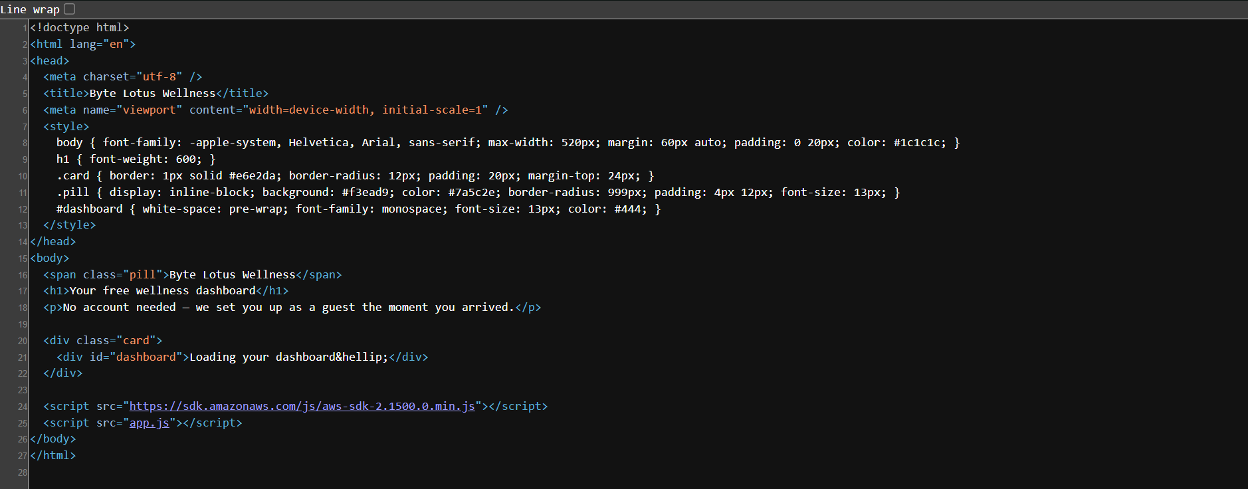The height and width of the screenshot is (489, 1248).
Task: Click the opening <head> tag on line 3
Action: tap(50, 60)
